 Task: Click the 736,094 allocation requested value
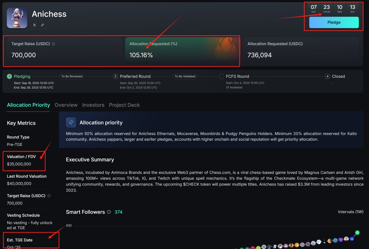pyautogui.click(x=260, y=55)
